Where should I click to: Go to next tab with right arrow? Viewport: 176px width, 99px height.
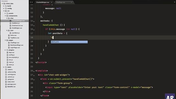point(32,2)
